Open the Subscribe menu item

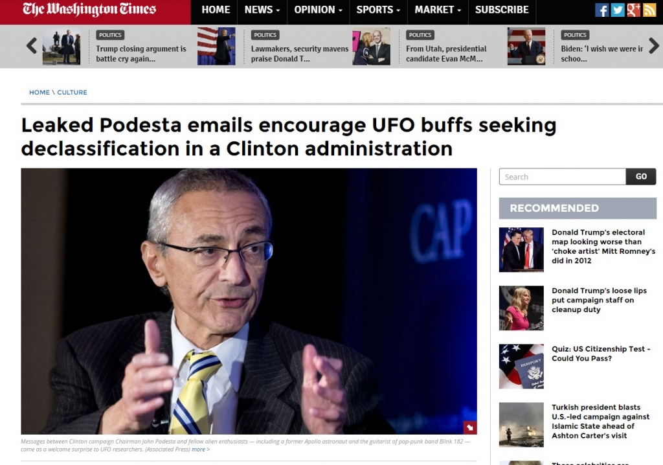[502, 10]
